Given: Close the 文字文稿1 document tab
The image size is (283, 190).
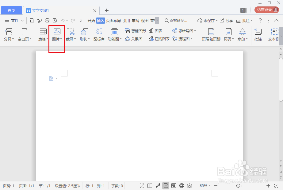Looking at the screenshot, I should tap(94, 11).
